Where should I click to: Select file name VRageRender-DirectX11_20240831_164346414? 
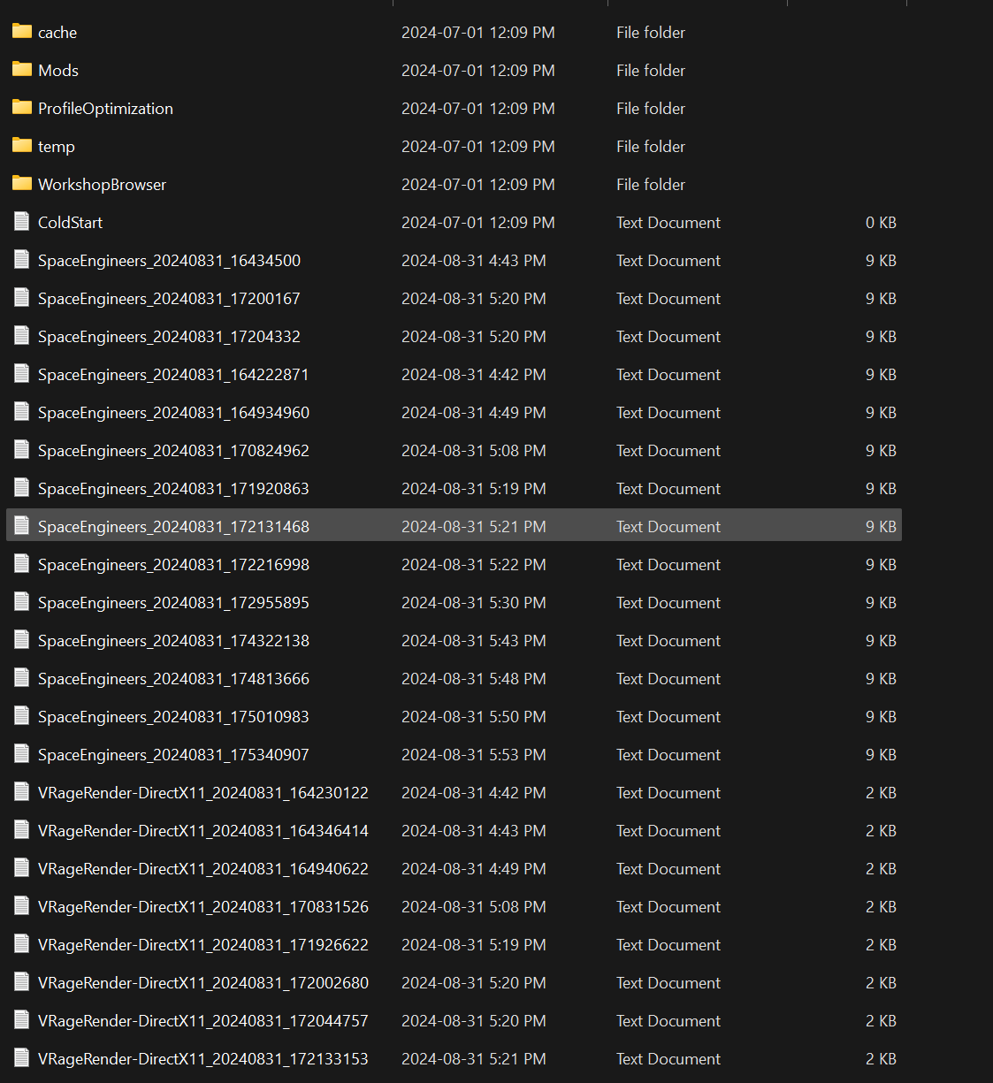tap(203, 831)
